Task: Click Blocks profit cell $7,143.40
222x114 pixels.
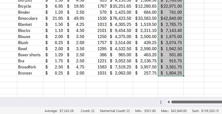Action: (171, 31)
